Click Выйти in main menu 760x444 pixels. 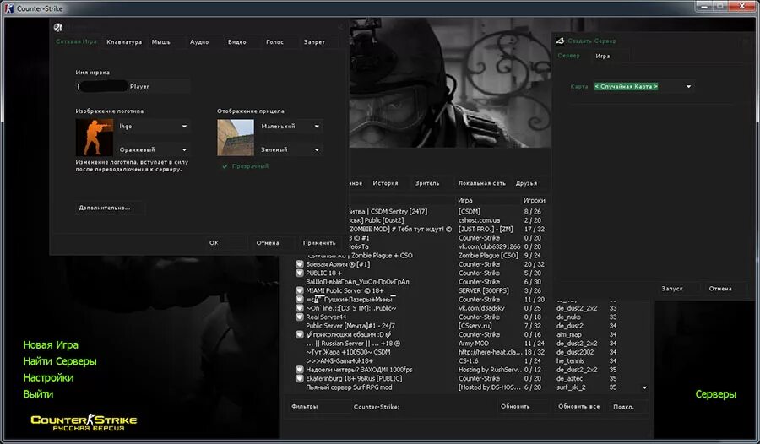click(38, 394)
